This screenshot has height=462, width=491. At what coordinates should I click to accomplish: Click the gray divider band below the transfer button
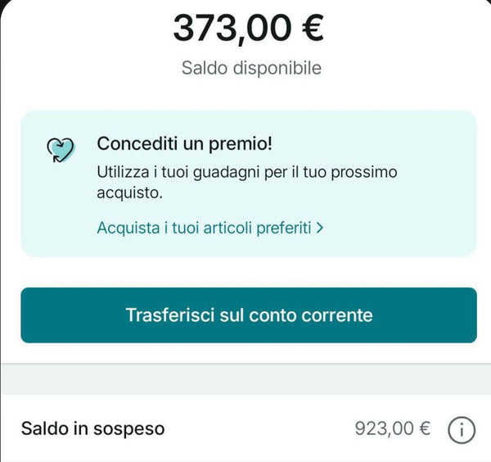pos(245,378)
